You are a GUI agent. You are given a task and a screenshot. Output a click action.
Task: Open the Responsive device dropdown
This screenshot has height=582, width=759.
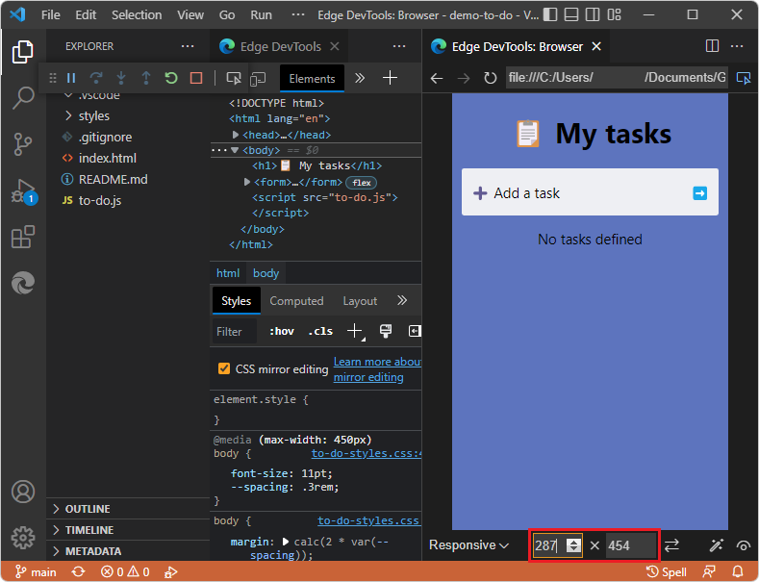[x=469, y=545]
